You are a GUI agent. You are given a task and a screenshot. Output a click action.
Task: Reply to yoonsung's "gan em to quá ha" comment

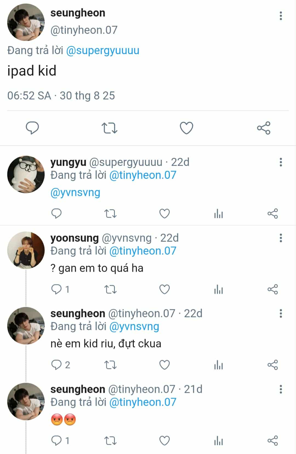(57, 289)
